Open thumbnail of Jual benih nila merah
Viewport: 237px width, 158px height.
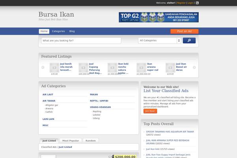point(54,68)
